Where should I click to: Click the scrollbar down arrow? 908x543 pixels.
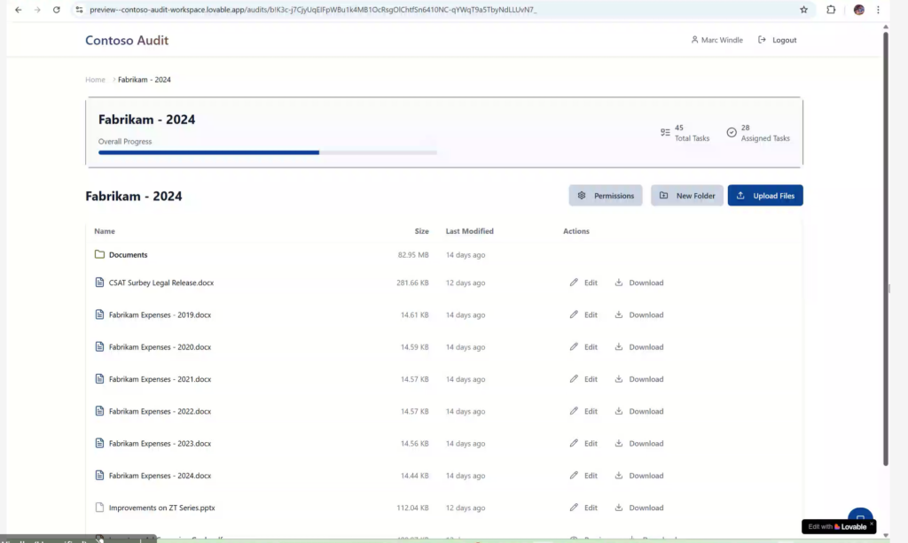(x=886, y=536)
